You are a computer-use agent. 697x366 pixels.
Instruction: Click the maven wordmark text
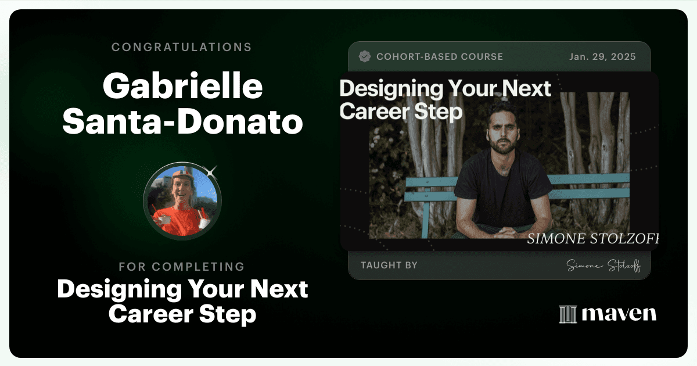(619, 314)
